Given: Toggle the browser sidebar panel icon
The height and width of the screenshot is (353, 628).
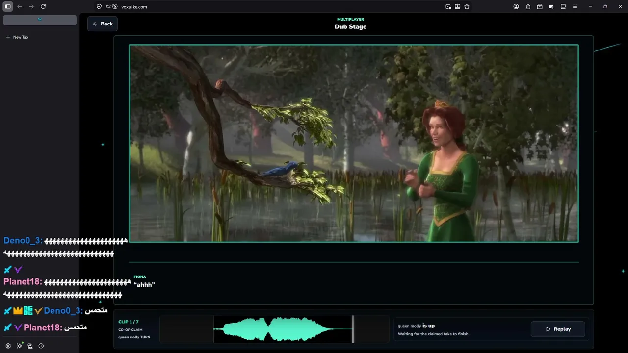Looking at the screenshot, I should tap(8, 6).
